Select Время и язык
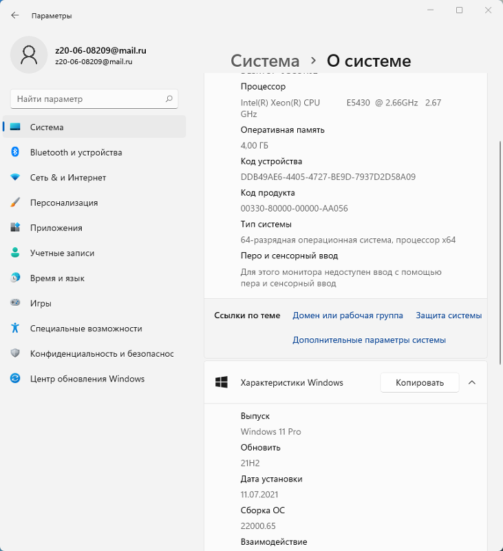This screenshot has width=503, height=551. [94, 278]
